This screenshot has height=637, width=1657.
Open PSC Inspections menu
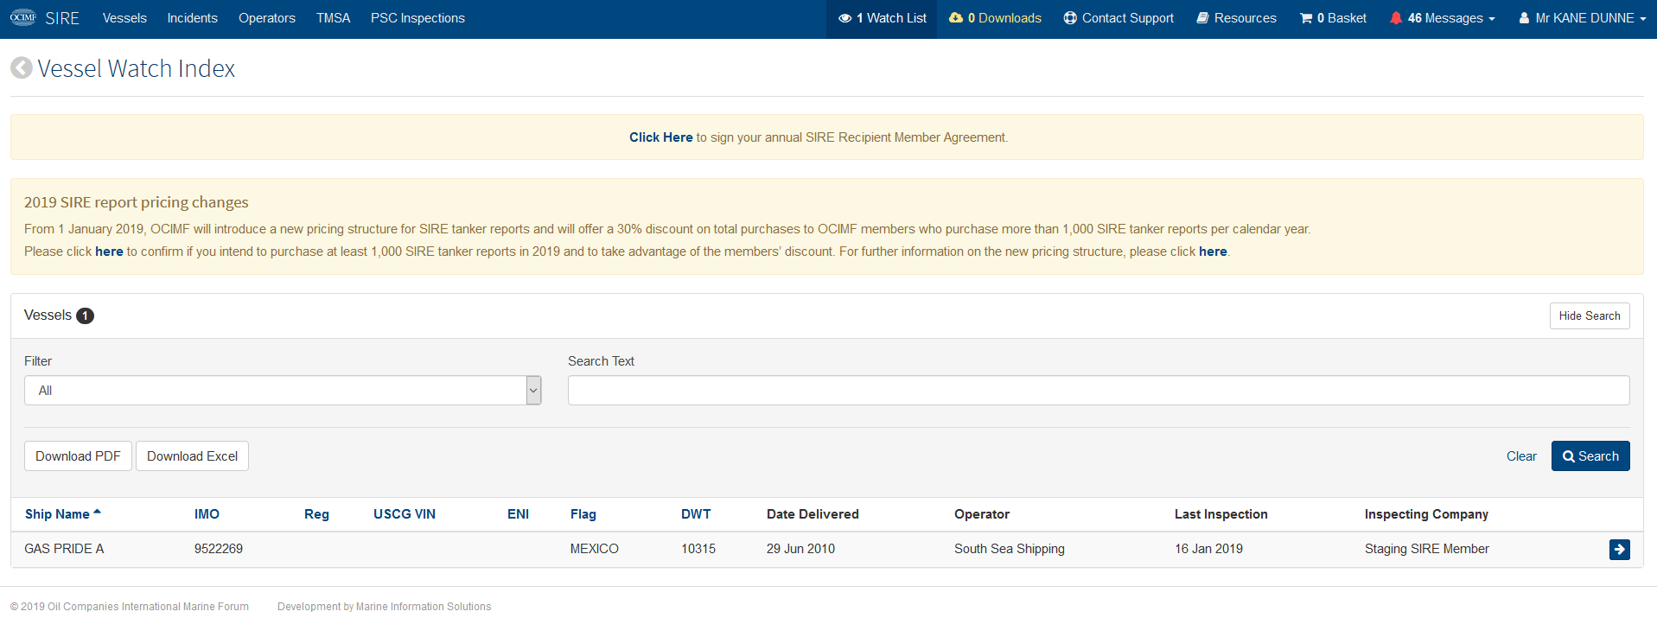(x=417, y=18)
